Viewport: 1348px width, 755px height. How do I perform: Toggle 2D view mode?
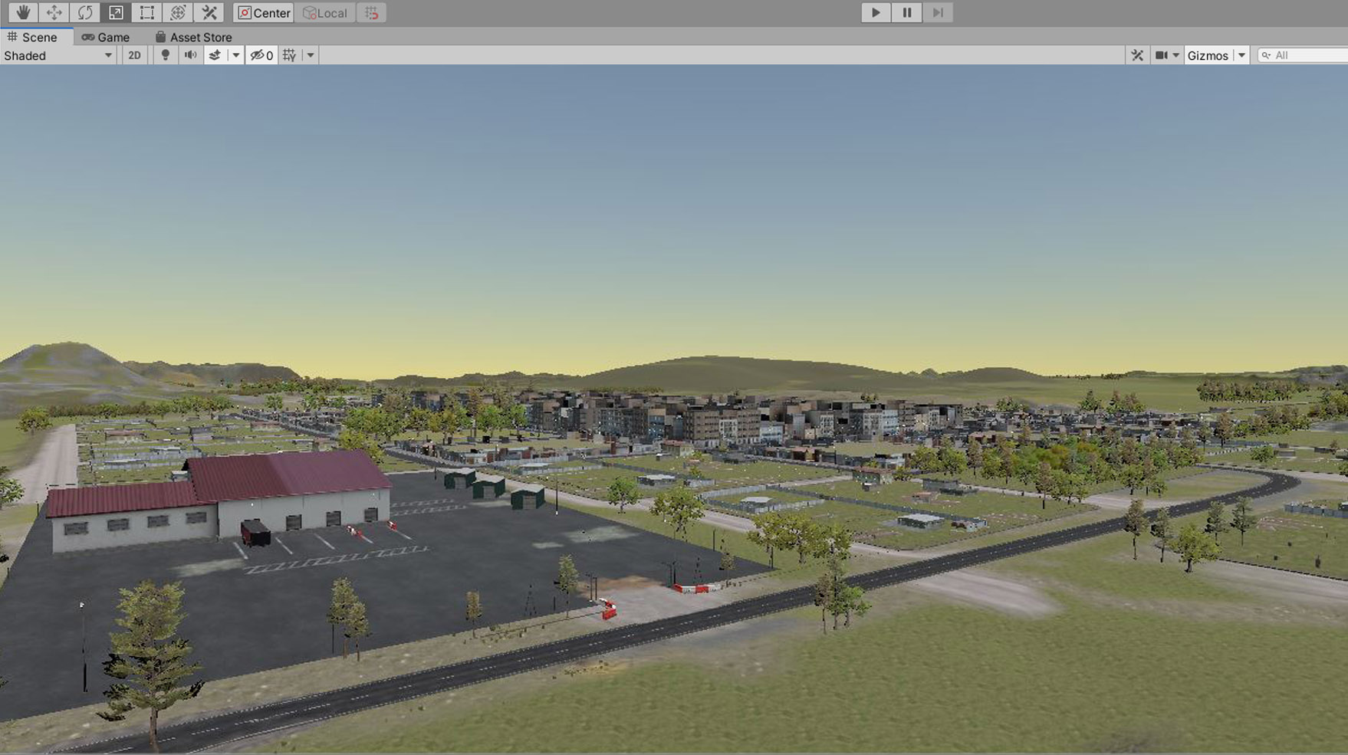(x=134, y=55)
